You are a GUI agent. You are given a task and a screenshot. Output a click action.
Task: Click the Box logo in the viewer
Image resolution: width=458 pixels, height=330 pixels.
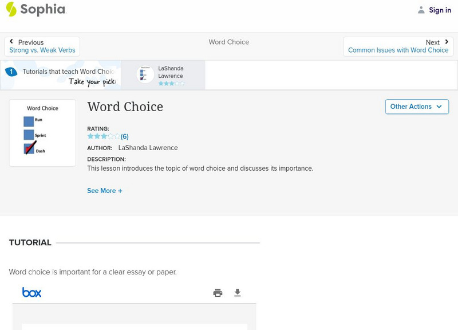(31, 293)
